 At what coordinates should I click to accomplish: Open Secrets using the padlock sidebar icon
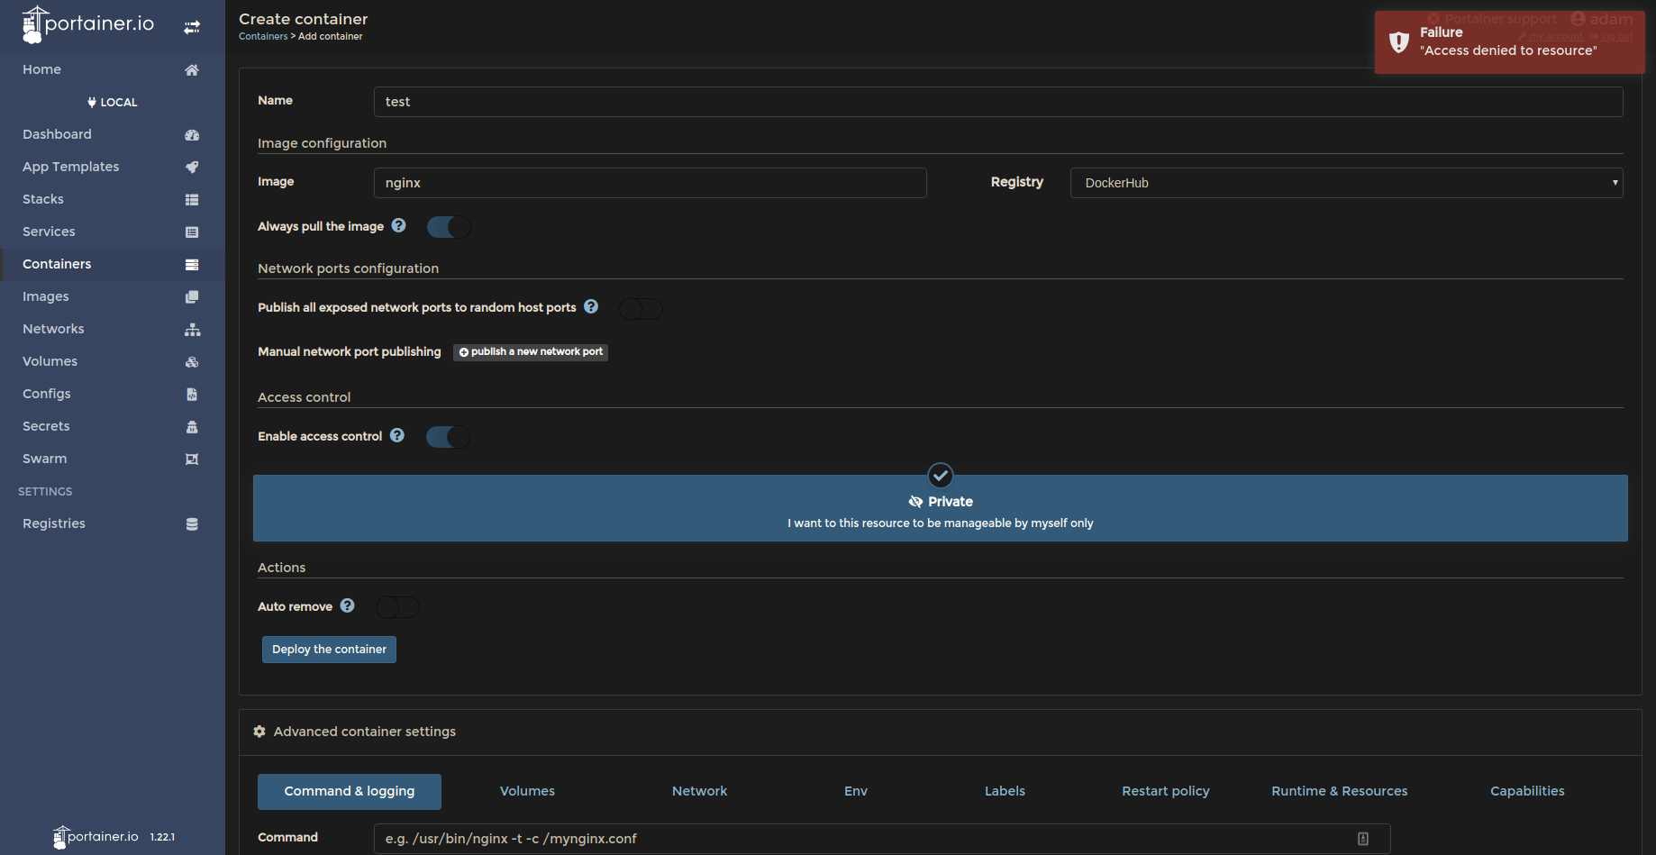point(192,426)
